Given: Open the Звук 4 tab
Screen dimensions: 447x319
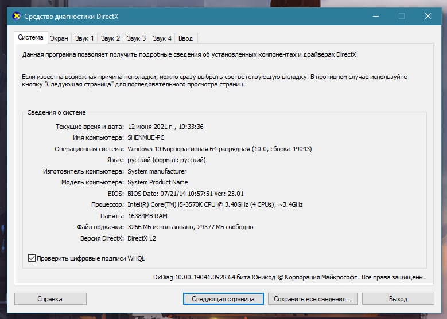Looking at the screenshot, I should tap(162, 38).
